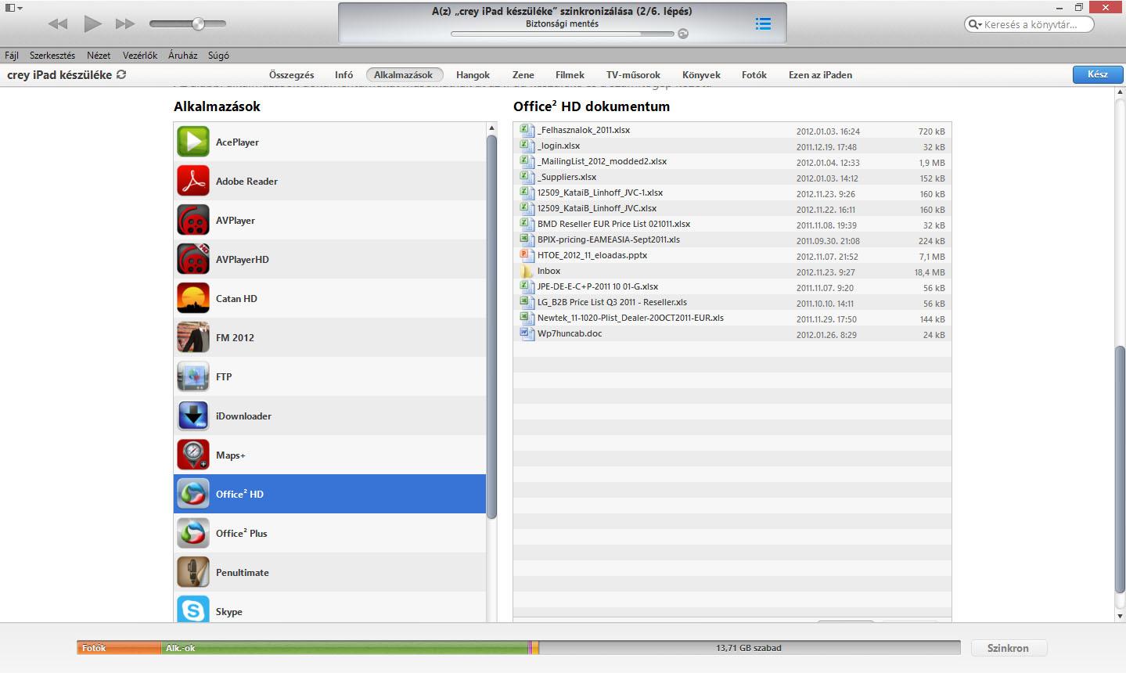1126x673 pixels.
Task: Click the Alk.-ok segment of capacity bar
Action: point(345,648)
